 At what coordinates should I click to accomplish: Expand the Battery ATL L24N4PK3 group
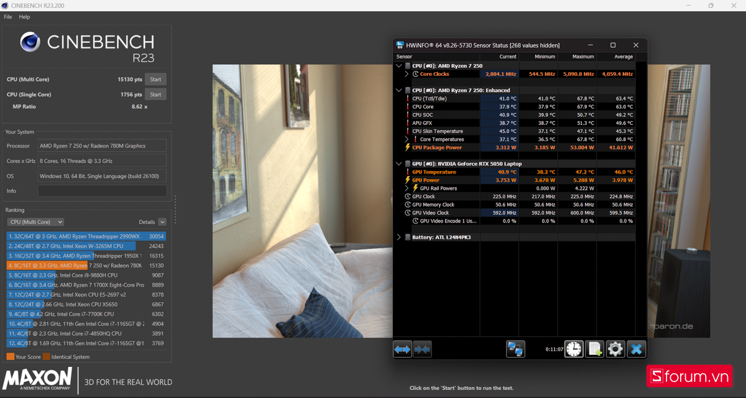tap(399, 237)
